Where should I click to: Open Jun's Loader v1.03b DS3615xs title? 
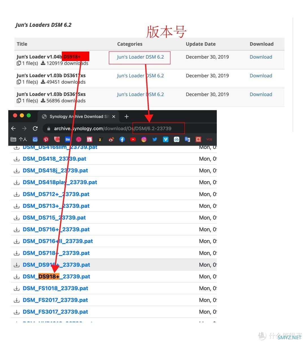point(51,94)
